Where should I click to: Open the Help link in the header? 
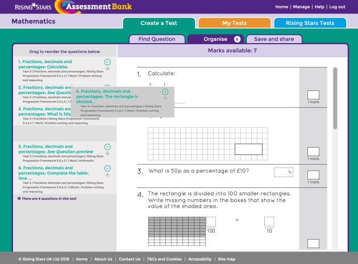pyautogui.click(x=319, y=7)
